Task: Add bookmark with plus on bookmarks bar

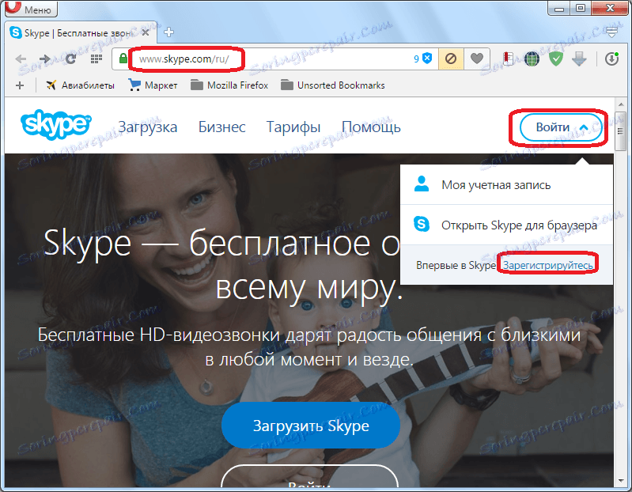Action: (x=20, y=85)
